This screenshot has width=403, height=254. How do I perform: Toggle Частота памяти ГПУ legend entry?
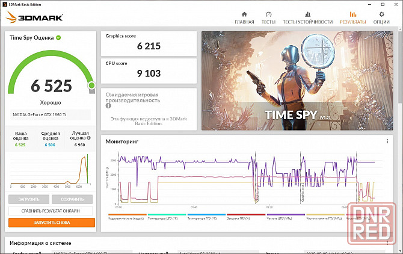click(x=325, y=217)
